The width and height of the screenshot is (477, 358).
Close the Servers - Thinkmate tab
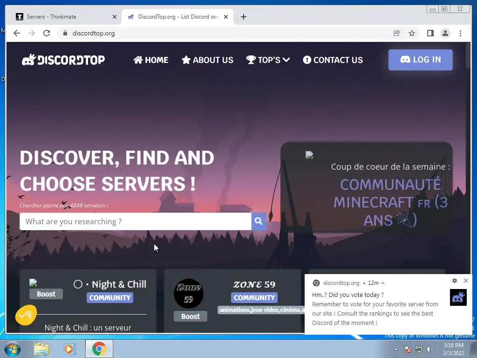pos(115,17)
